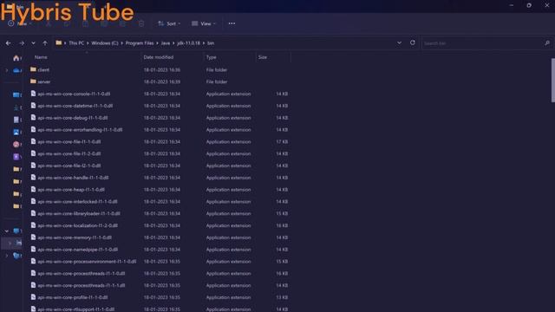Screen dimensions: 555x312
Task: Click the file icon of api-ms-win-core-heap-l1-1-0.dll
Action: [33, 189]
